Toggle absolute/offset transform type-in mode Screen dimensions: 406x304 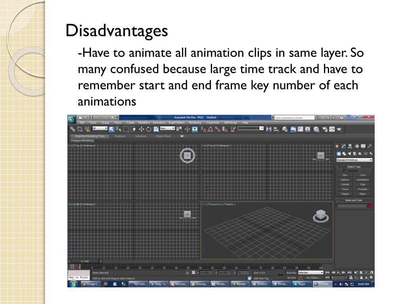point(193,273)
